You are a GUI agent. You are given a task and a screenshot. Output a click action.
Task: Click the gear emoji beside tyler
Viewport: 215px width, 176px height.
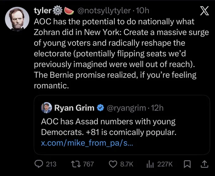(58, 10)
